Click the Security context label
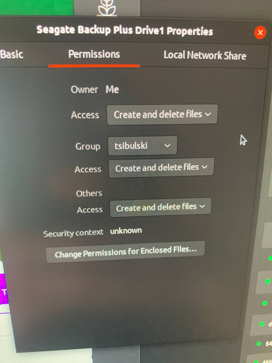Screen dimensions: 272x363 (x=73, y=233)
